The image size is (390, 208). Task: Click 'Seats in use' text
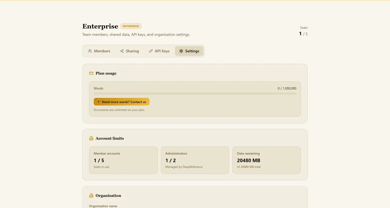[x=101, y=167]
